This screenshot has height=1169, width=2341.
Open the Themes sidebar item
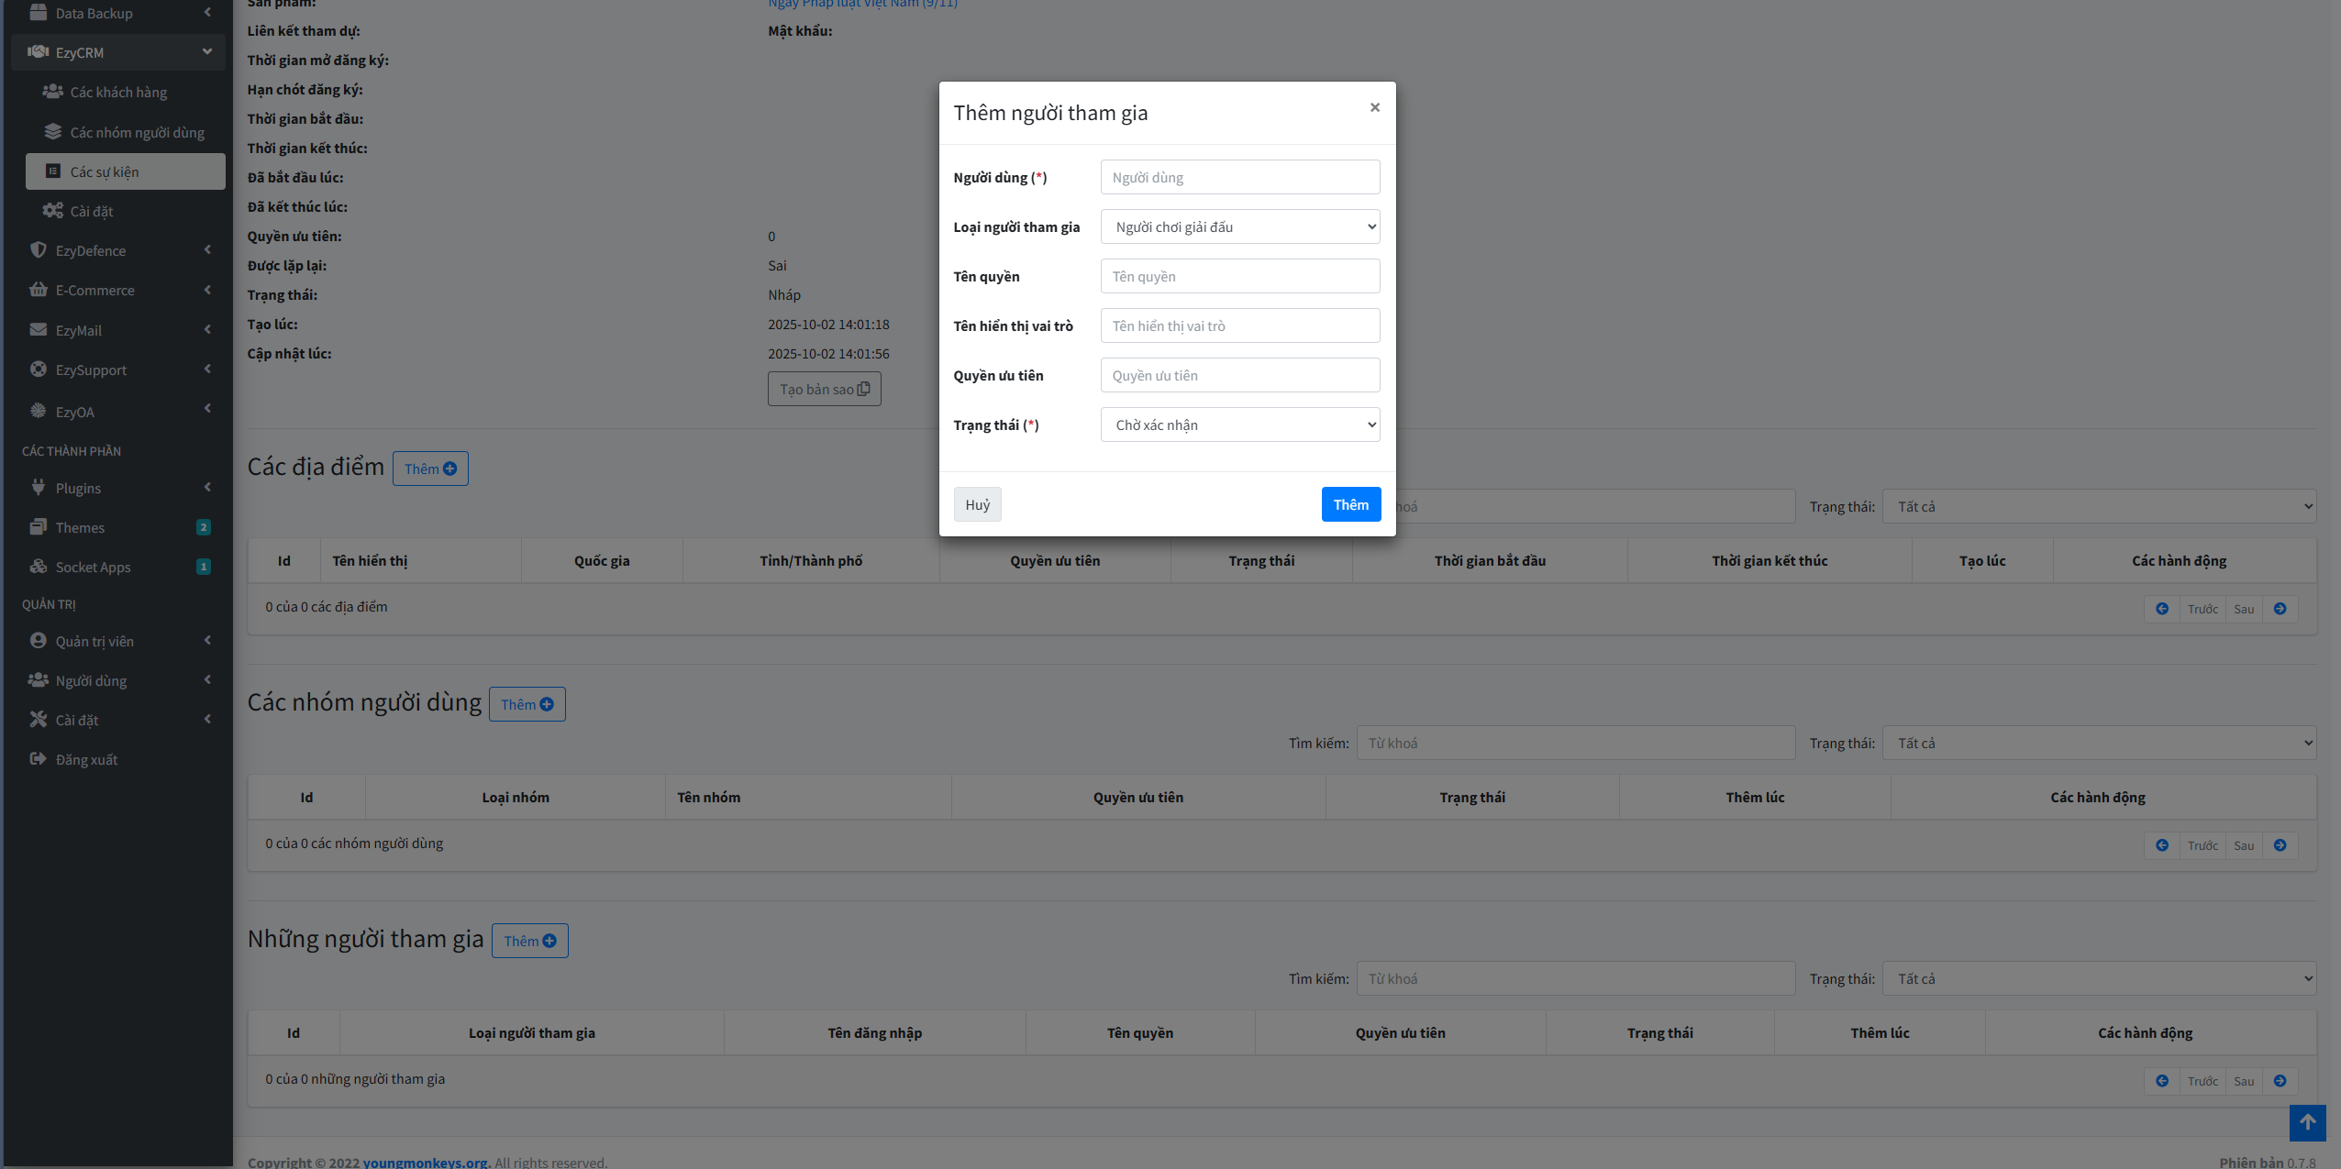pos(80,527)
